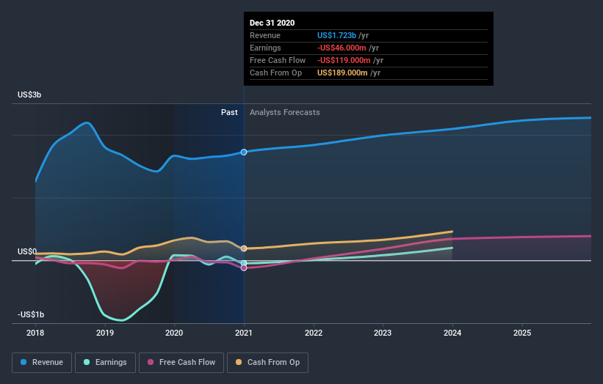Toggle the Free Cash Flow legend series
The width and height of the screenshot is (603, 384).
pyautogui.click(x=181, y=363)
